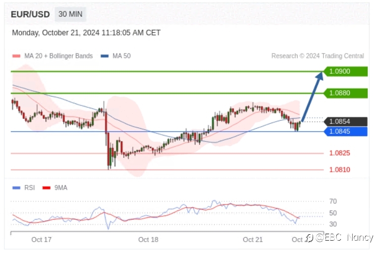Click the RSI 70 level label
Viewport: 378px width, 254px height.
(x=333, y=201)
